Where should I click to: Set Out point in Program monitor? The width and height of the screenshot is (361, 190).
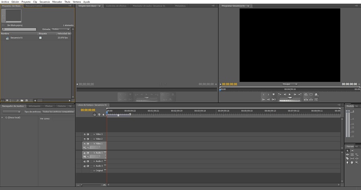click(268, 94)
